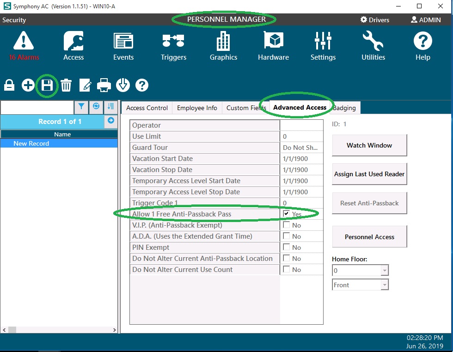The height and width of the screenshot is (352, 453).
Task: Switch to the Badging tab
Action: (x=345, y=108)
